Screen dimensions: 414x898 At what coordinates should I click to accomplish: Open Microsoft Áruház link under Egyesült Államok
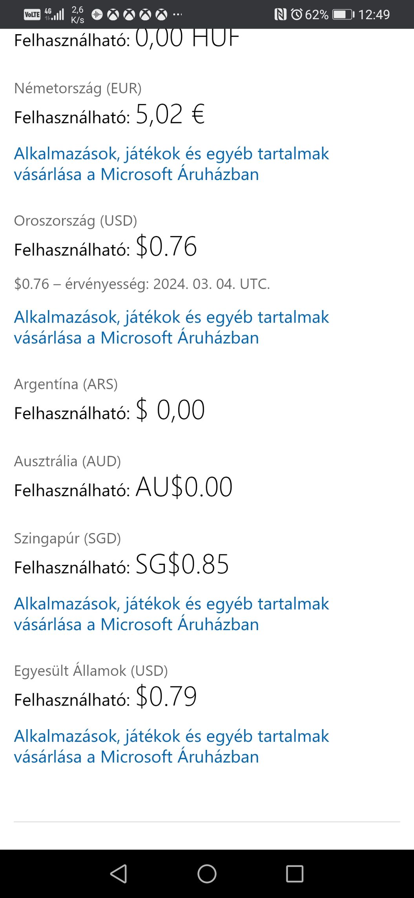click(x=171, y=746)
